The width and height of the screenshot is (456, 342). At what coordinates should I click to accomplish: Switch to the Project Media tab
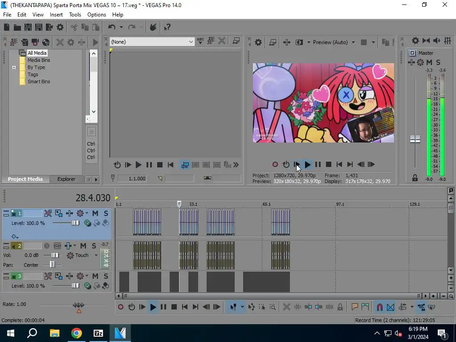click(x=25, y=179)
